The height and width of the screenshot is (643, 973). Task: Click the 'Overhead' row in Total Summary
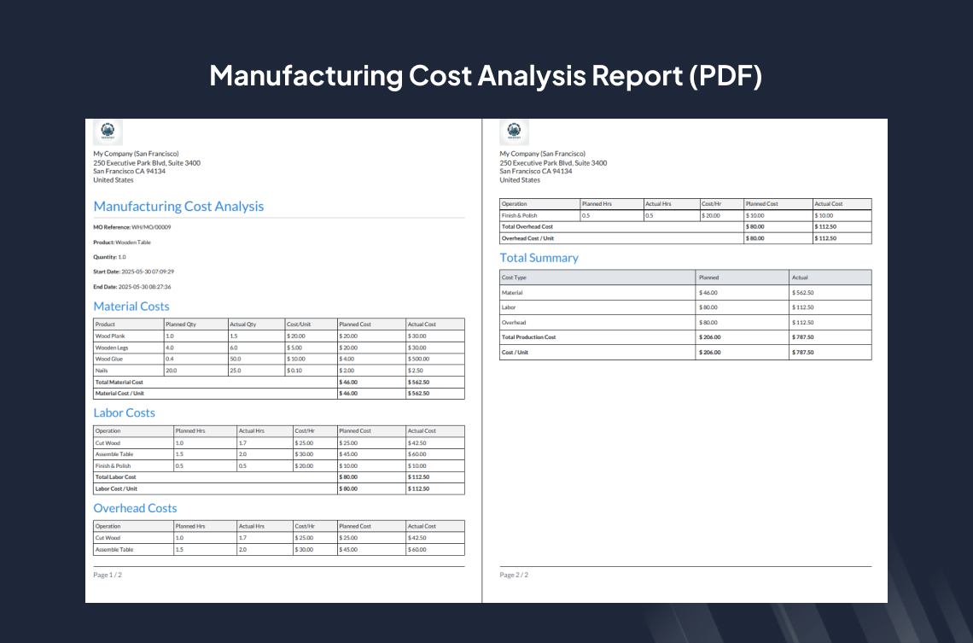click(685, 322)
